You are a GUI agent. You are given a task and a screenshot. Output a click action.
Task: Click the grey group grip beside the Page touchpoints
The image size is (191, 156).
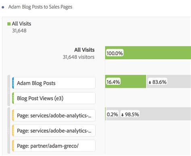[x=9, y=131]
